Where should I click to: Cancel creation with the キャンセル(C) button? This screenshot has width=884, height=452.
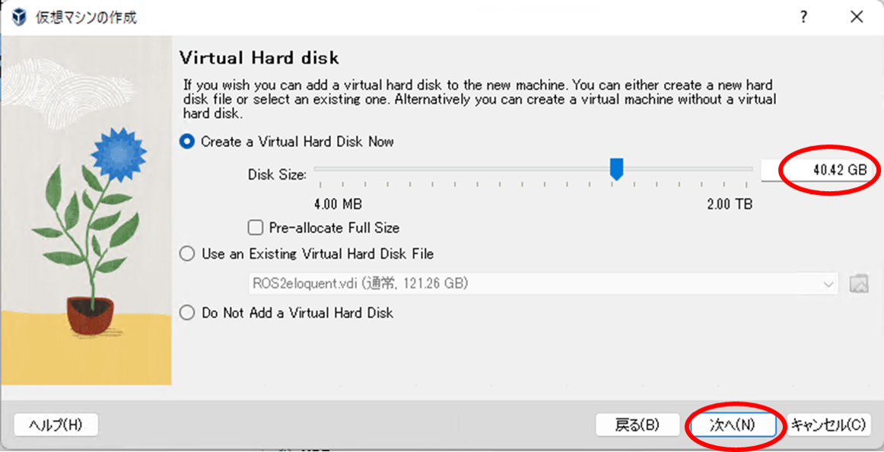pos(829,425)
